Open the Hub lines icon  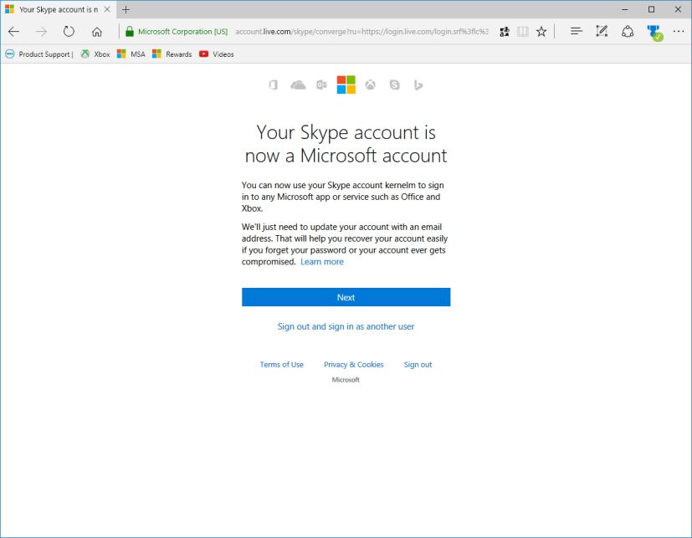tap(576, 31)
